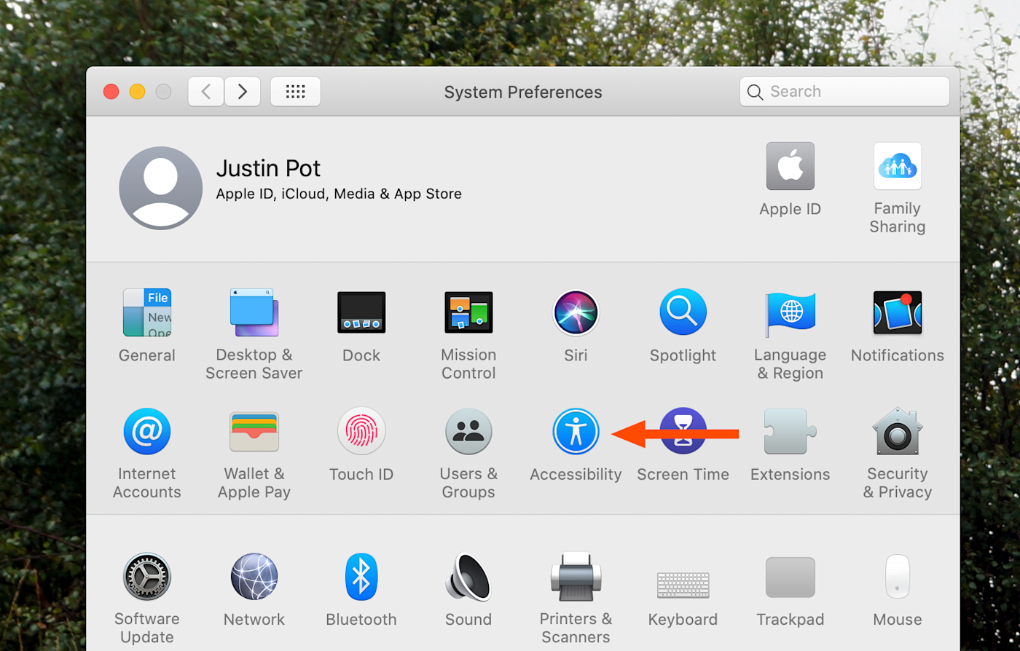Click the Search field

(x=844, y=92)
